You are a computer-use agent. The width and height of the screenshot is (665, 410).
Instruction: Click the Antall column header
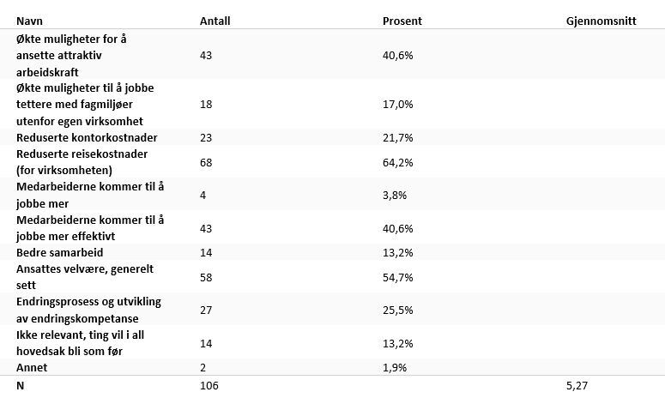[x=215, y=21]
